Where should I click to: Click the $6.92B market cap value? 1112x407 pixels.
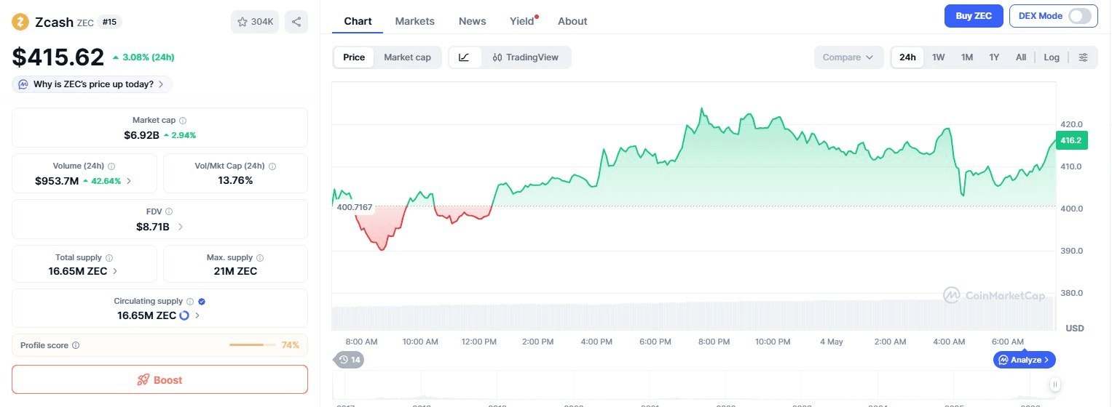142,135
